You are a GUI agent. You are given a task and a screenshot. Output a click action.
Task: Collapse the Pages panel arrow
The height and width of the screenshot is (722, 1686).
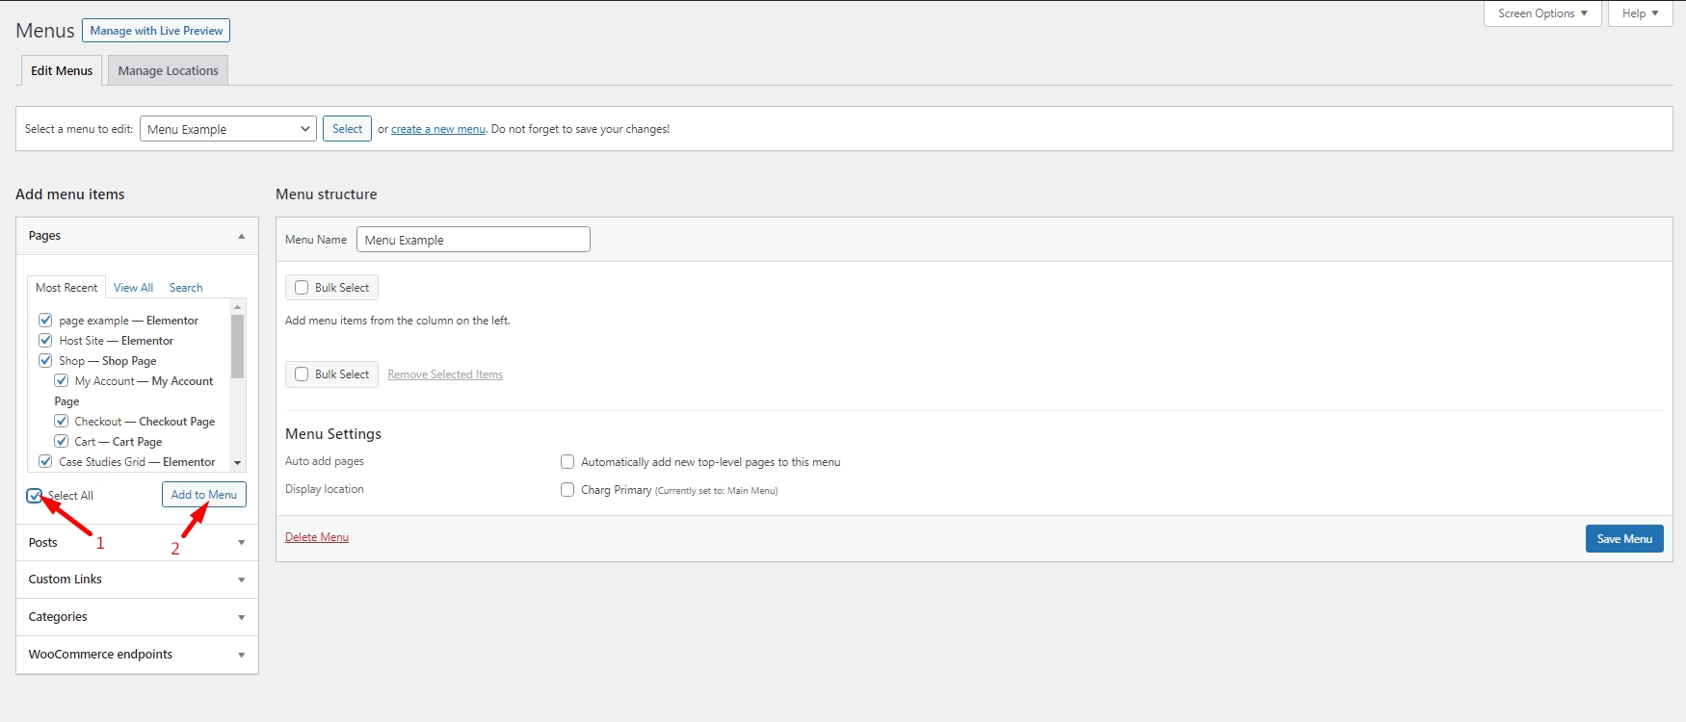point(241,236)
